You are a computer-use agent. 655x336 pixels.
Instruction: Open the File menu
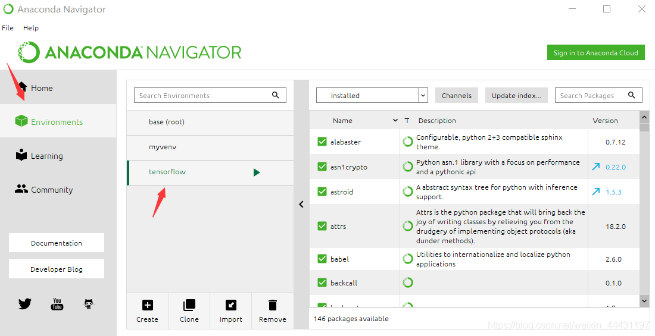(8, 28)
